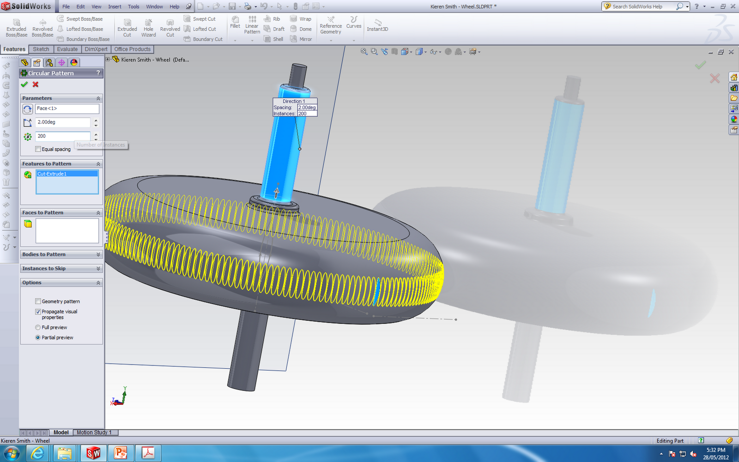This screenshot has height=462, width=739.
Task: Uncheck Propagate visual properties
Action: click(38, 312)
